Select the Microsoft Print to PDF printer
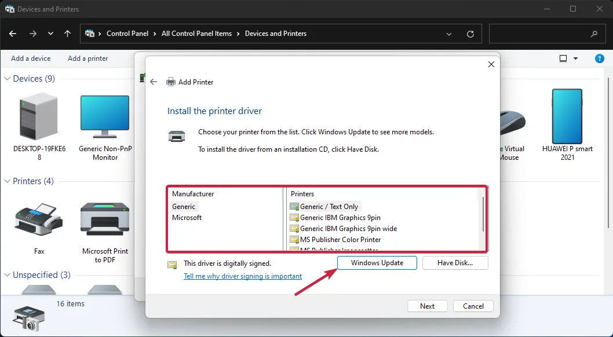The image size is (613, 337). [105, 223]
